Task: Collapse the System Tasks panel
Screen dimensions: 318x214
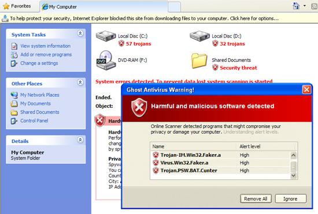Action: click(x=80, y=33)
